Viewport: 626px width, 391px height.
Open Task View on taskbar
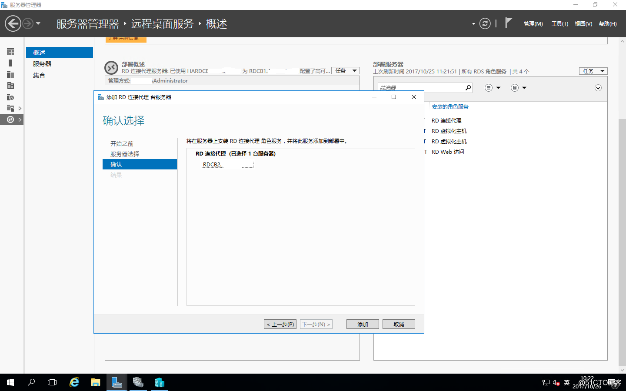52,382
